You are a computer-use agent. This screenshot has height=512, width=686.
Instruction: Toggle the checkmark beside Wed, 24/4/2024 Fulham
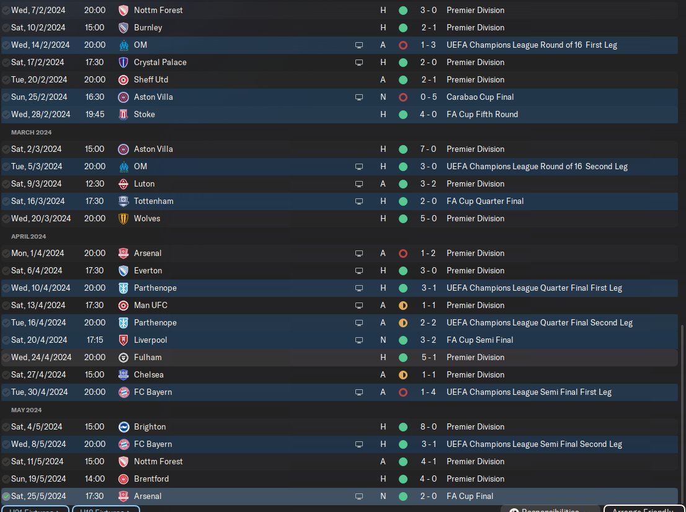tap(6, 358)
